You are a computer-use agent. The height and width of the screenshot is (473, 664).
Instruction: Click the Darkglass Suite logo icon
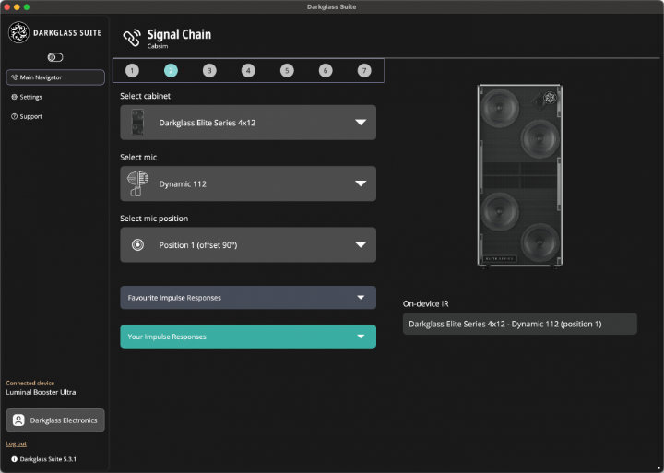coord(18,32)
